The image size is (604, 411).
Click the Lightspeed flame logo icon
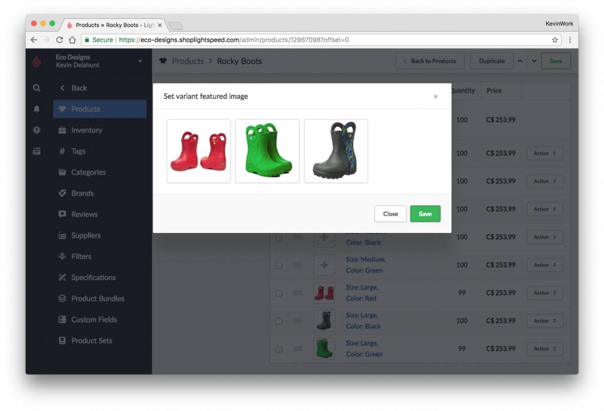(x=37, y=61)
